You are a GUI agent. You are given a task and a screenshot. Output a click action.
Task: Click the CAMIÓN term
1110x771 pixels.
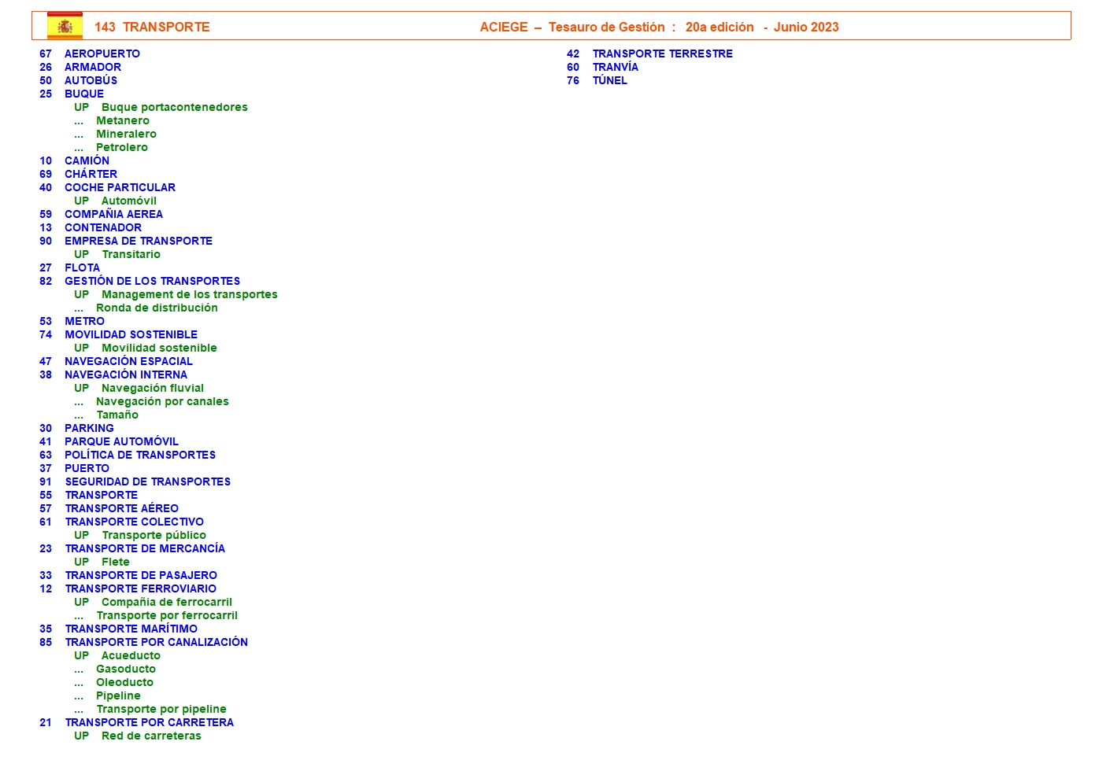coord(87,160)
